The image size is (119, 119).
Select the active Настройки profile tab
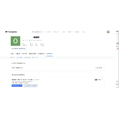(x=49, y=54)
